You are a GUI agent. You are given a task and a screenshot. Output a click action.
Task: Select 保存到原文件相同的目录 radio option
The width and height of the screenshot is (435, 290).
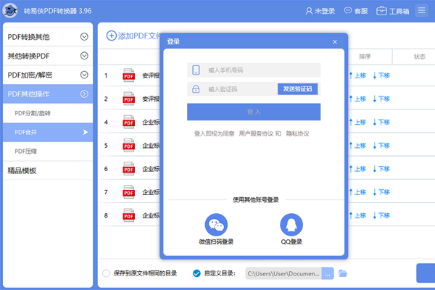[107, 273]
